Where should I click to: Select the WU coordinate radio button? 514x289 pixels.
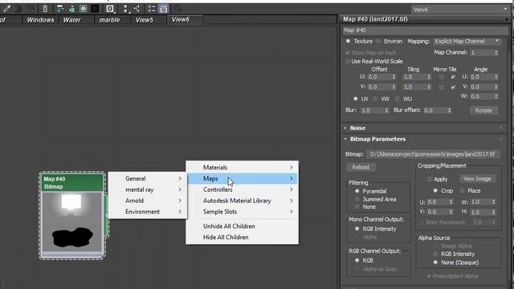398,99
